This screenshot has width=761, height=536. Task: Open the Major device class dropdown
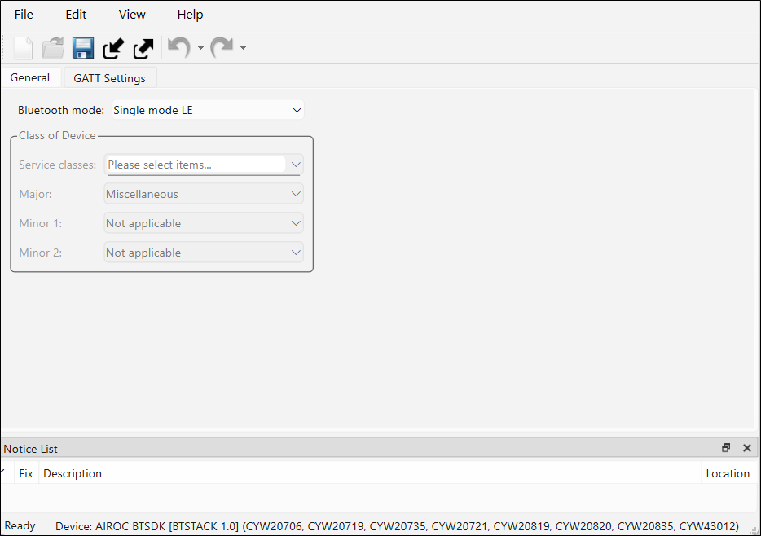tap(296, 194)
